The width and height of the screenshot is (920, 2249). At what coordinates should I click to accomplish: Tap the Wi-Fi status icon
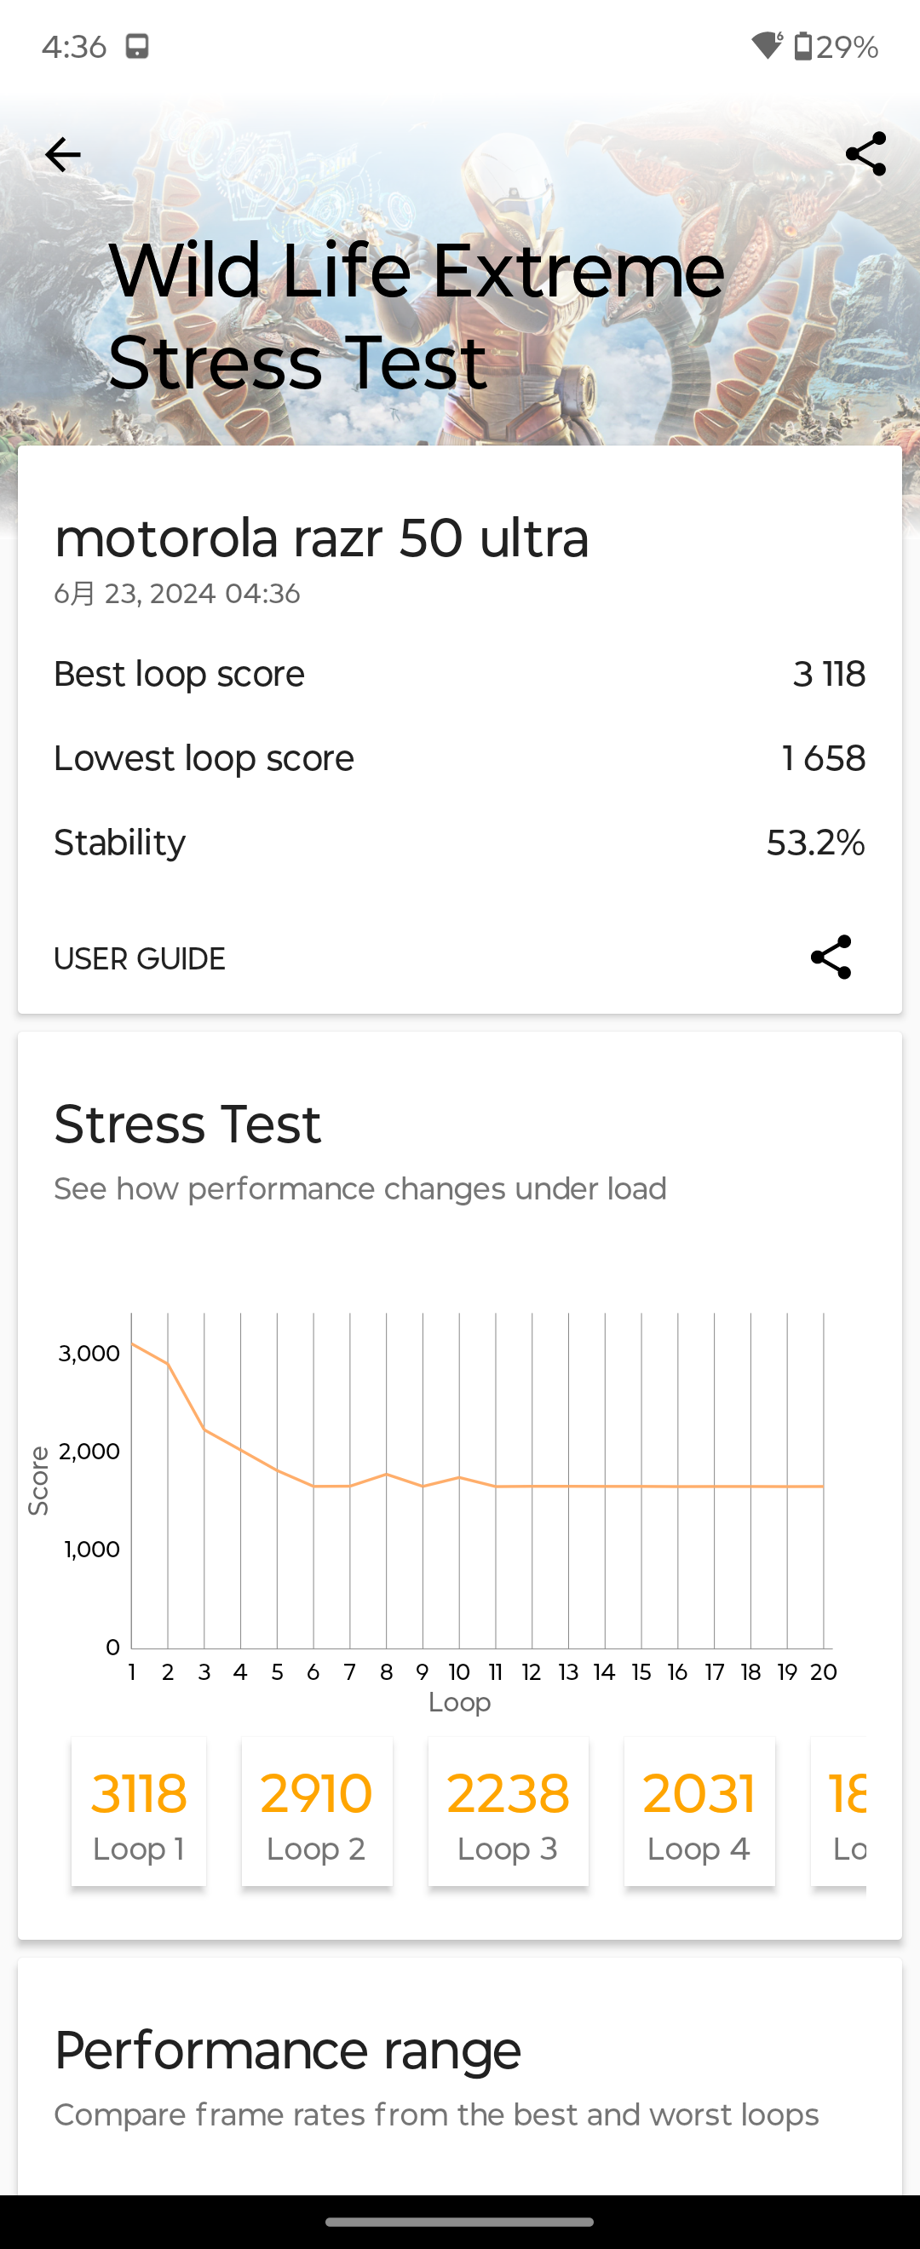(x=768, y=45)
